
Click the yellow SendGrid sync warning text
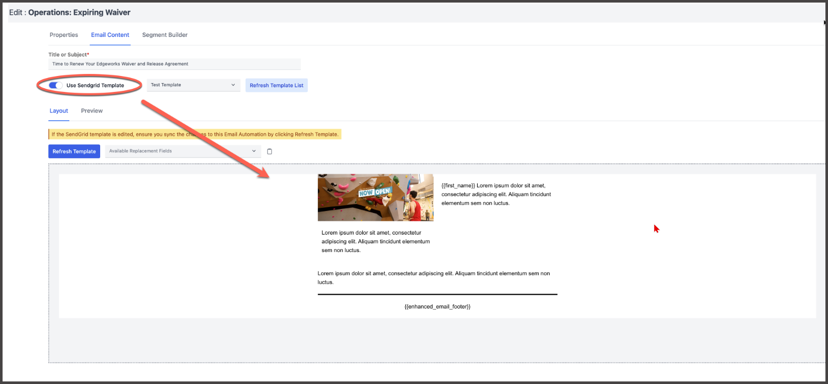coord(195,135)
